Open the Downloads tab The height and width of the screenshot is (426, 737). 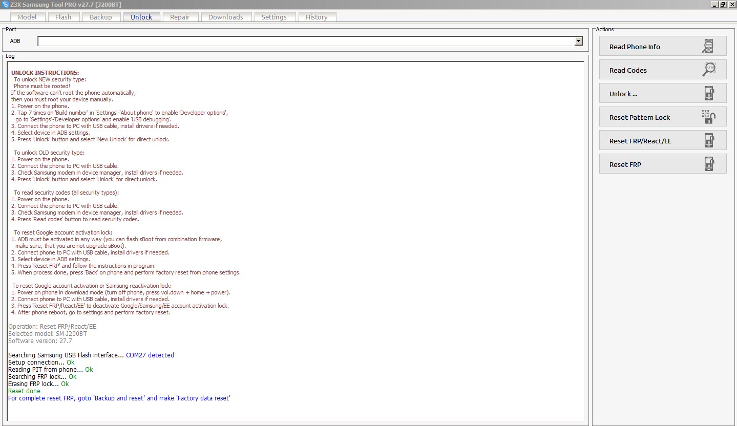coord(226,17)
